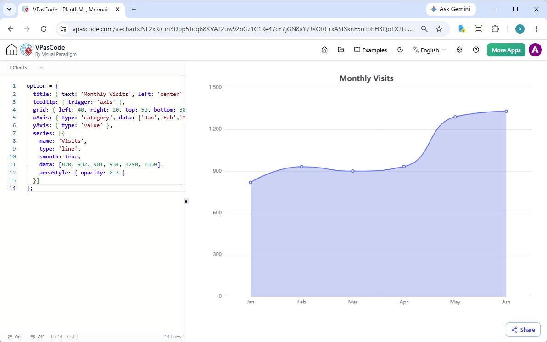
Task: Toggle the line numbers On indicator
Action: tap(14, 337)
